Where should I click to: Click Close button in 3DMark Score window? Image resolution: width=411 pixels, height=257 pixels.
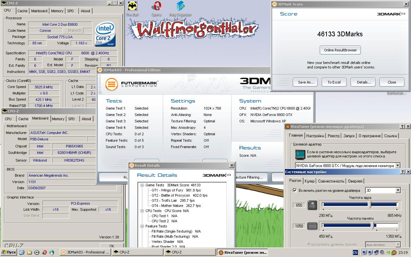[392, 82]
